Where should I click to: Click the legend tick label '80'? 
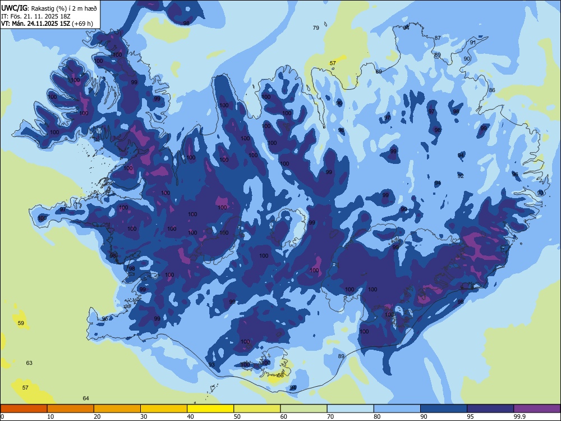click(x=377, y=417)
